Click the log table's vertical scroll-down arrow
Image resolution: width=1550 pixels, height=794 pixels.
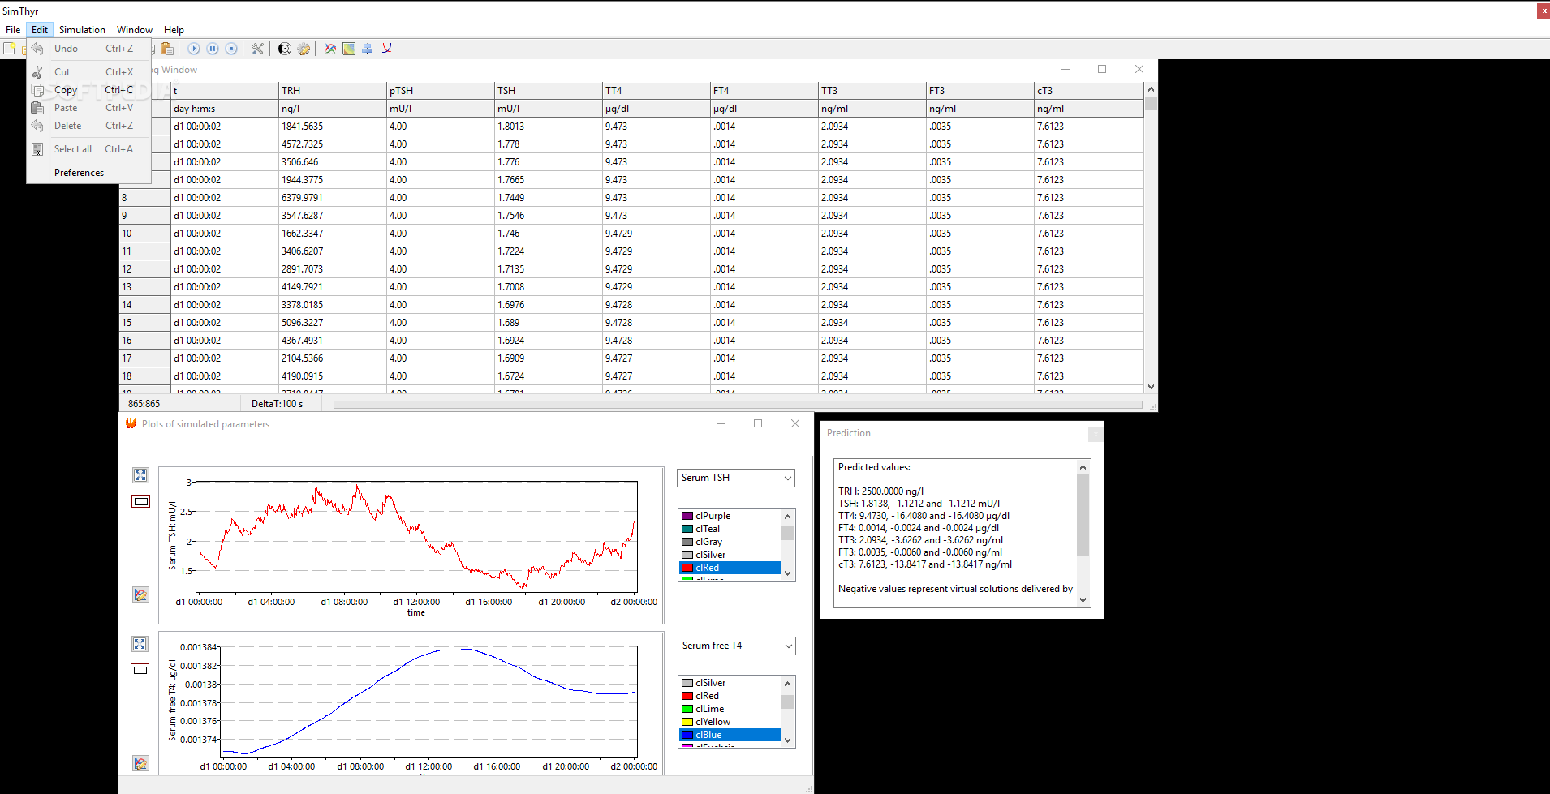coord(1151,387)
